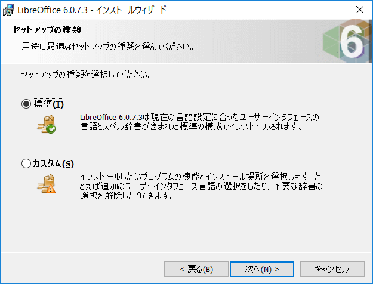Click the LibreOffice 6 logo in the banner
The height and width of the screenshot is (284, 373).
(347, 41)
